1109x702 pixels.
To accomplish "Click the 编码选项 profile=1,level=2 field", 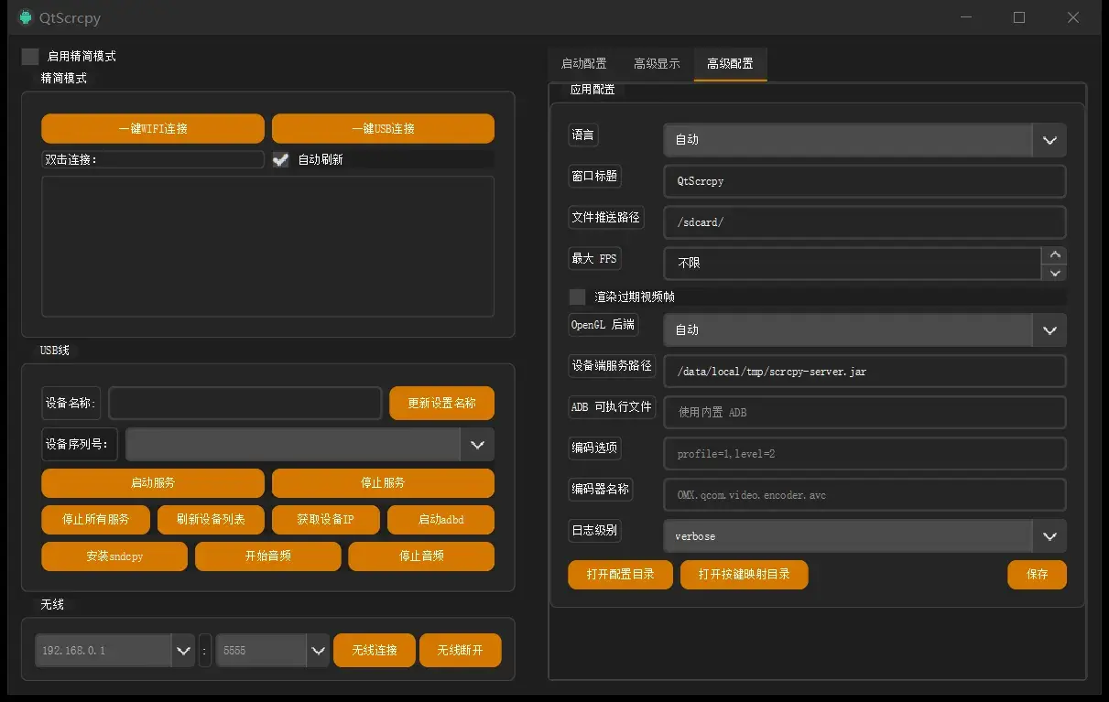I will (x=864, y=454).
